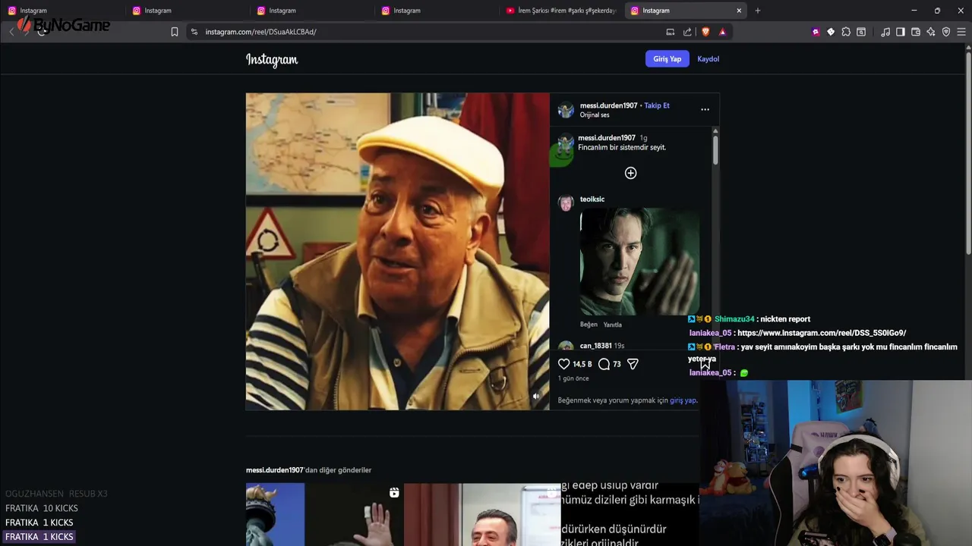The image size is (972, 546).
Task: Click the giriş yap link below comments
Action: pyautogui.click(x=683, y=400)
